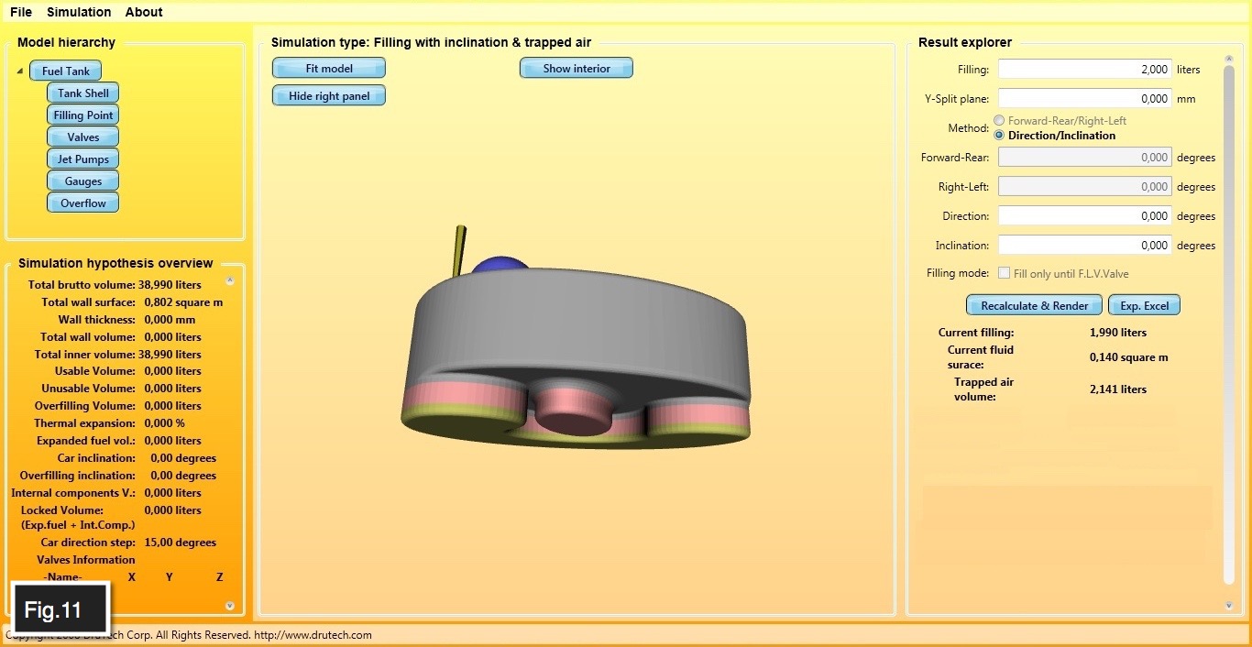Click the Filling liters input field
1252x647 pixels.
tap(1084, 70)
